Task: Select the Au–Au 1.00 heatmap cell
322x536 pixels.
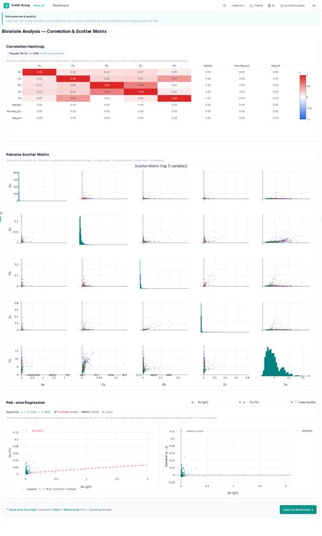Action: (39, 72)
